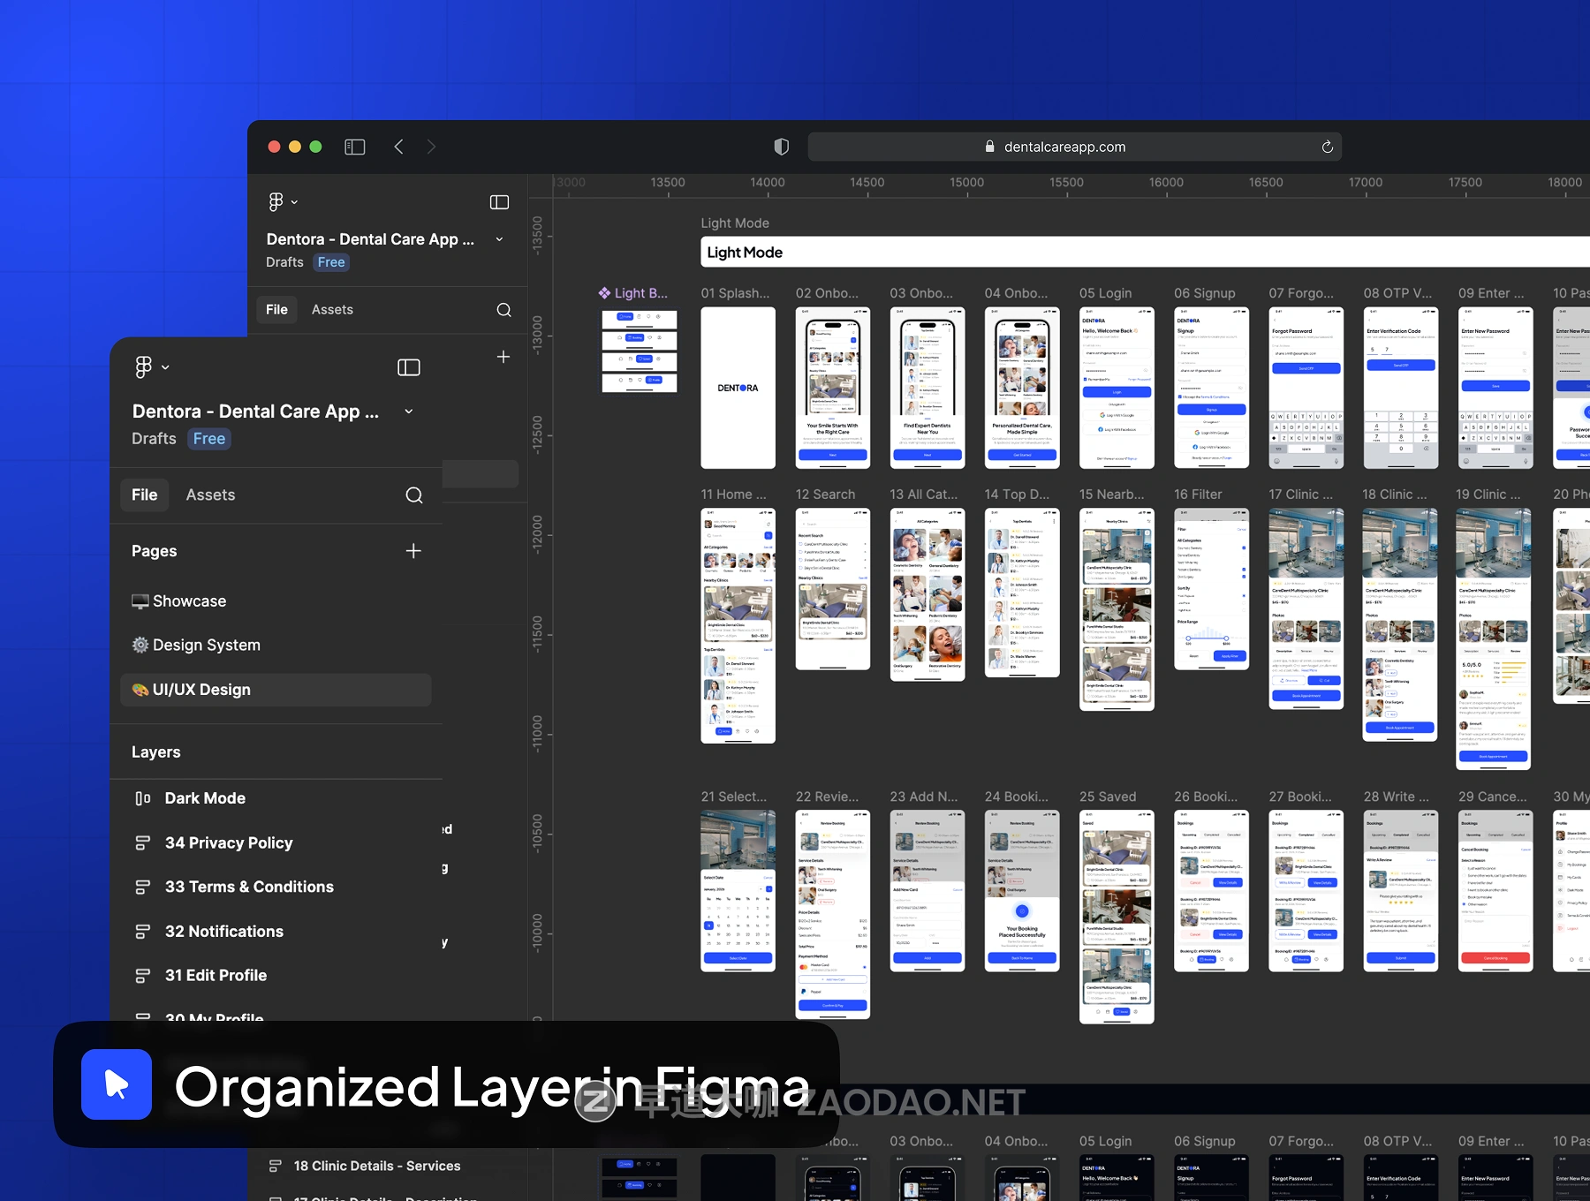Click the blue cursor icon in the banner
This screenshot has height=1201, width=1590.
point(117,1084)
